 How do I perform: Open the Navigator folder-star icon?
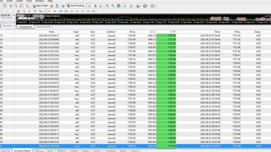click(x=16, y=6)
